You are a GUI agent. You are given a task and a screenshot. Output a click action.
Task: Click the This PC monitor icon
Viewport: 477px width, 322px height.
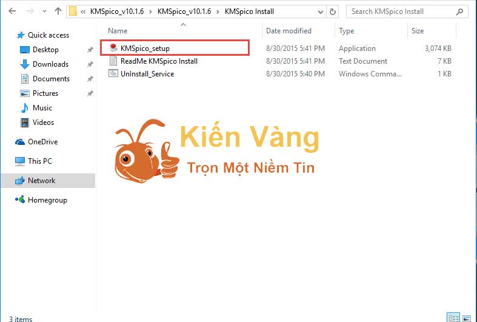tap(20, 161)
